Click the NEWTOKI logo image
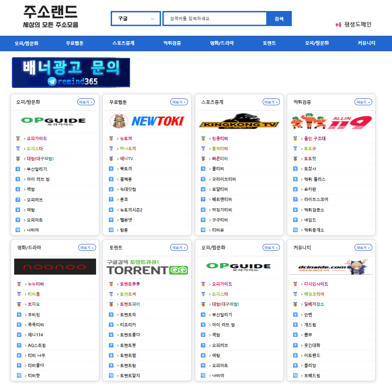This screenshot has height=384, width=392. (147, 121)
